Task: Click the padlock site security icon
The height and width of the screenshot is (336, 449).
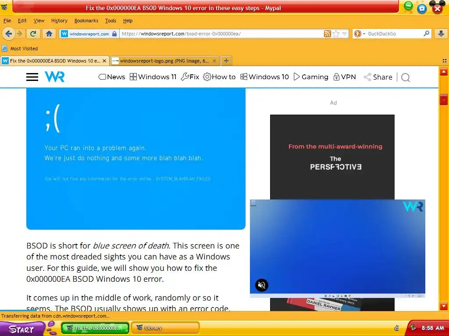Action: coord(114,34)
